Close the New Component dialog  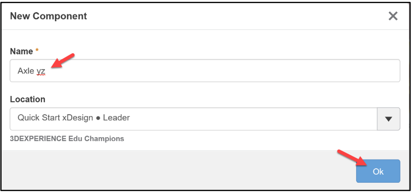393,16
